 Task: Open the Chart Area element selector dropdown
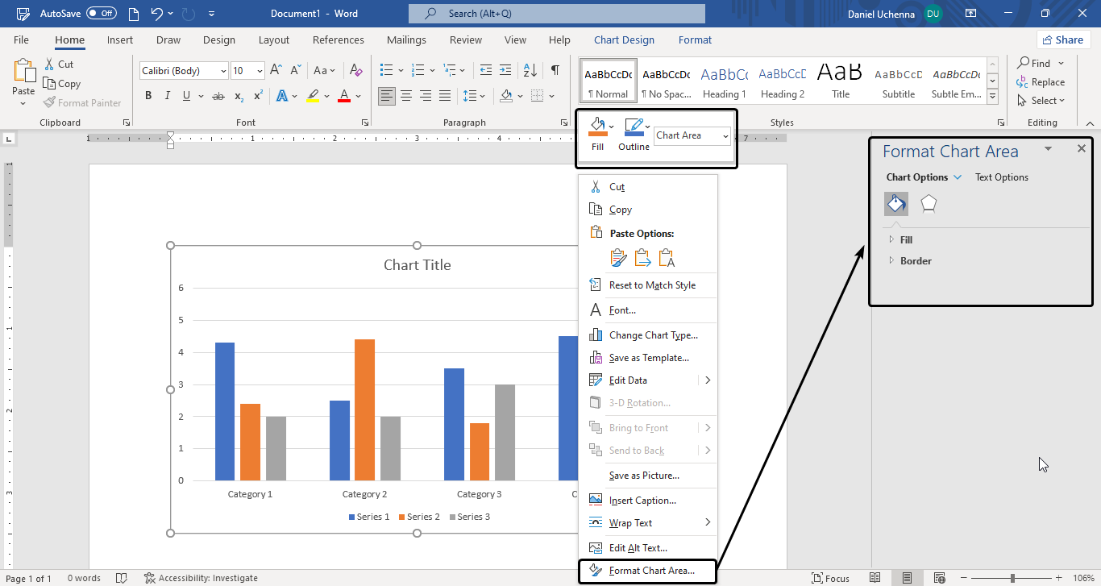(x=692, y=135)
